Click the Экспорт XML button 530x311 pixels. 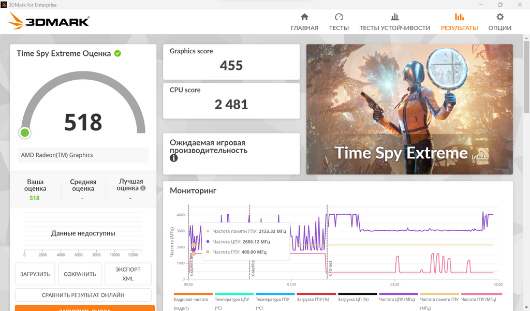coord(128,274)
